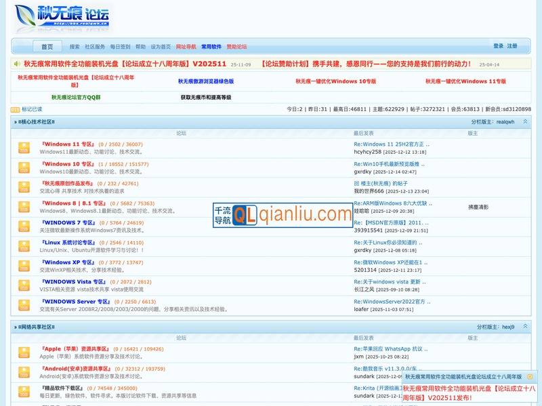Toggle the arrow left of 网络共享社区 title
The width and height of the screenshot is (542, 406).
(x=15, y=327)
